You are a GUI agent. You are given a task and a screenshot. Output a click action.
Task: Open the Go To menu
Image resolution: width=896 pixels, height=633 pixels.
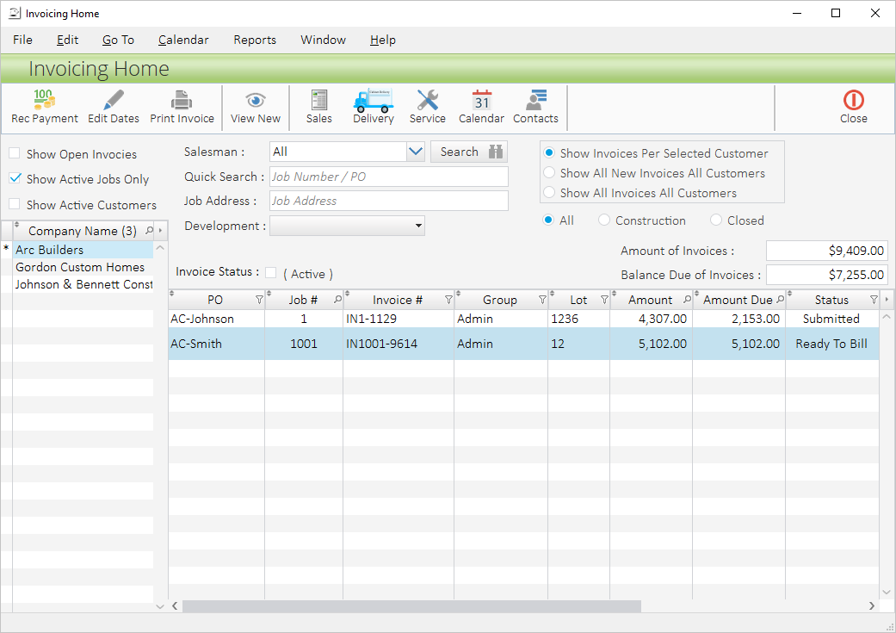point(118,40)
